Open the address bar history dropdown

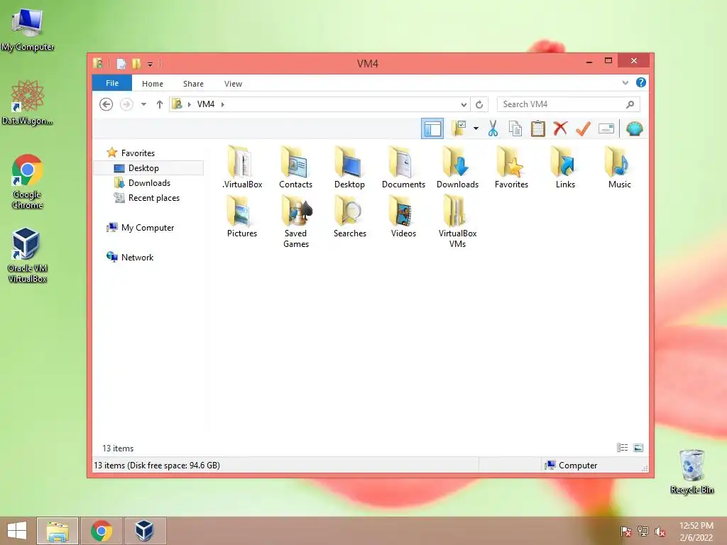(464, 105)
